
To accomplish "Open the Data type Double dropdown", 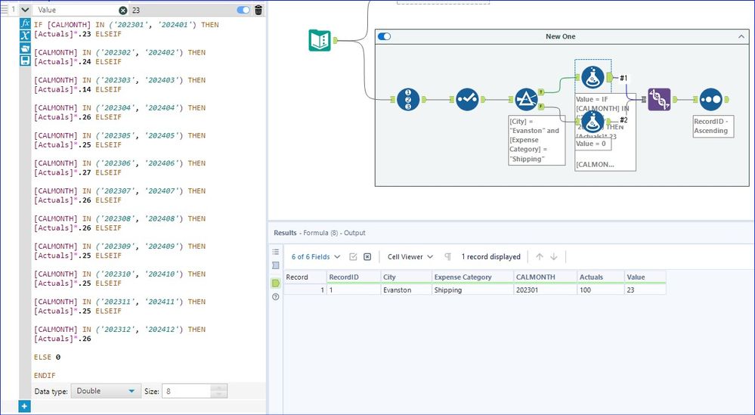I will [106, 391].
